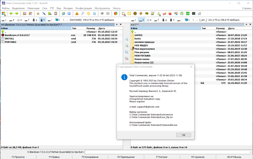Open the Выделение menu
Image resolution: width=253 pixels, height=159 pixels.
[19, 8]
